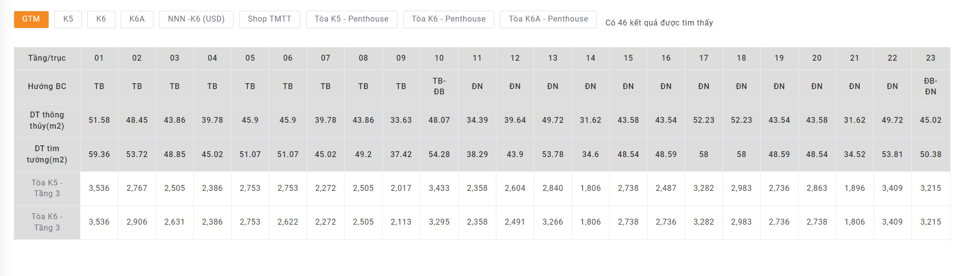Click the Tầng/trục header cell

pyautogui.click(x=47, y=58)
